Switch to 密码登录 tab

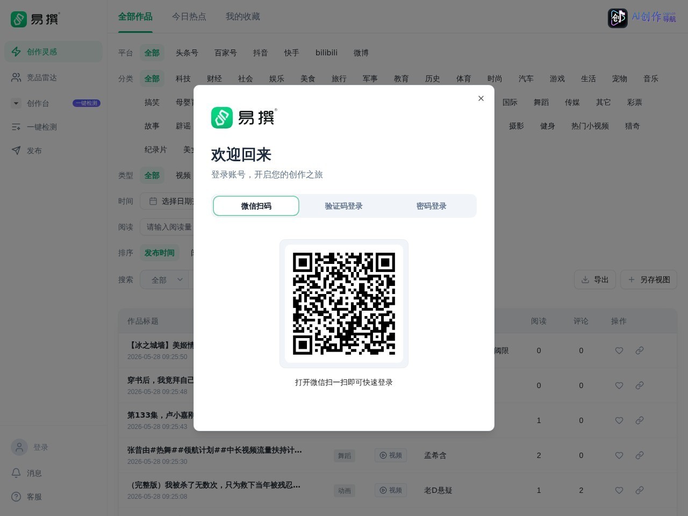click(431, 206)
